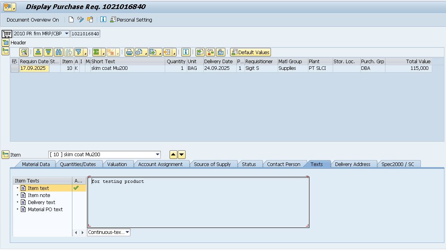The height and width of the screenshot is (250, 446).
Task: Collapse the Header section toggle
Action: [6, 42]
